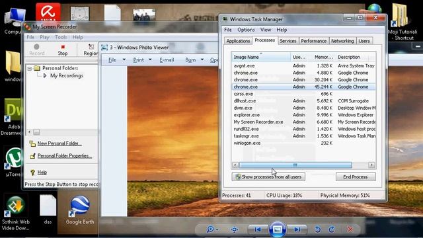Open the 'window' folder on desktop
The width and height of the screenshot is (423, 238).
(x=13, y=66)
